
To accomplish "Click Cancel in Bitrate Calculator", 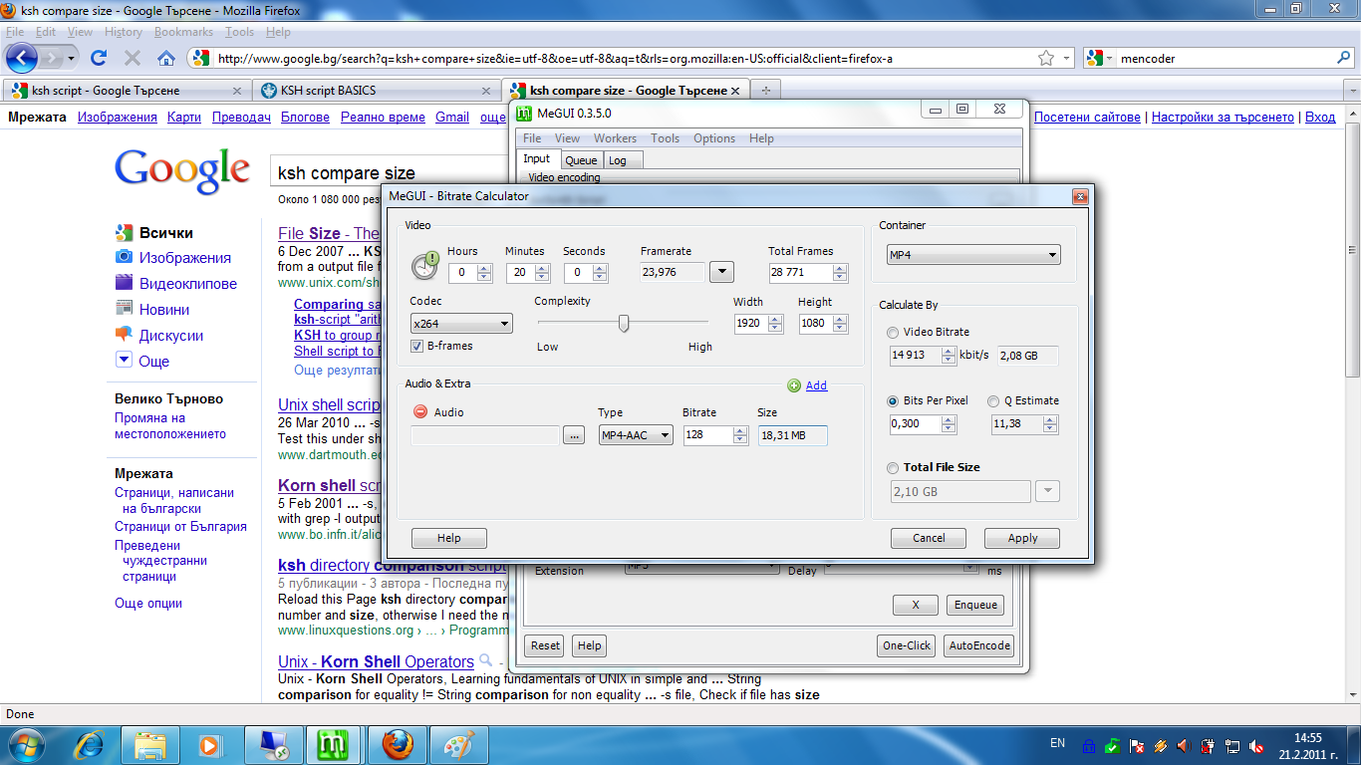I will pyautogui.click(x=929, y=538).
